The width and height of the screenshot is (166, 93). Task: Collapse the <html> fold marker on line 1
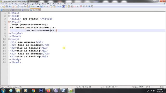pyautogui.click(x=9, y=13)
